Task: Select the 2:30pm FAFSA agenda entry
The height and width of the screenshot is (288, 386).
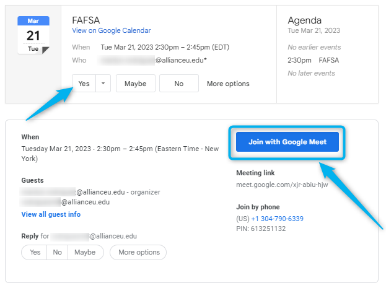Action: pyautogui.click(x=313, y=60)
